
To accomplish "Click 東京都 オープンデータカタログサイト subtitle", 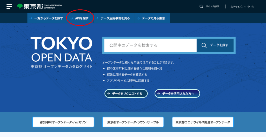I will click(x=62, y=67).
